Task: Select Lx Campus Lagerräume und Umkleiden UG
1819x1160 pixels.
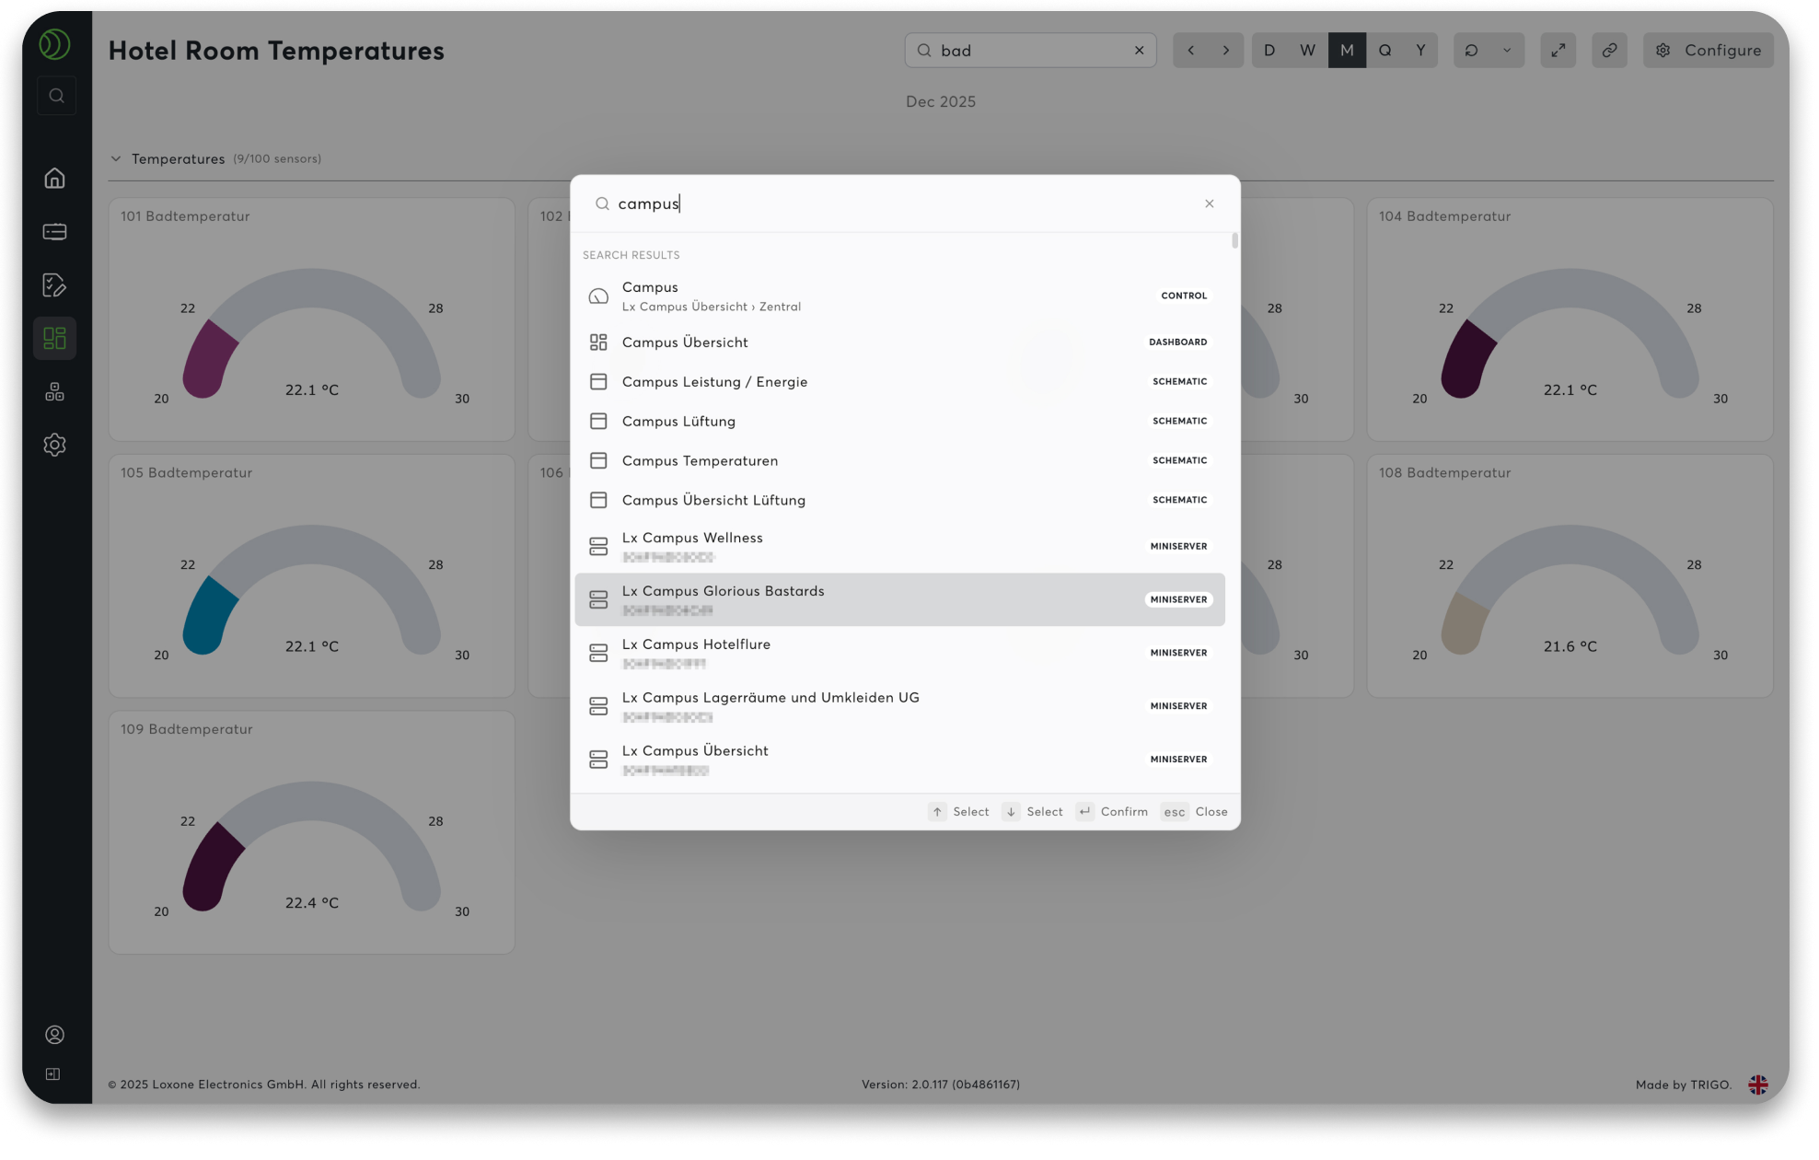Action: (900, 707)
